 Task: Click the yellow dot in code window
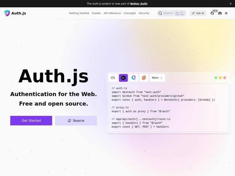[220, 78]
